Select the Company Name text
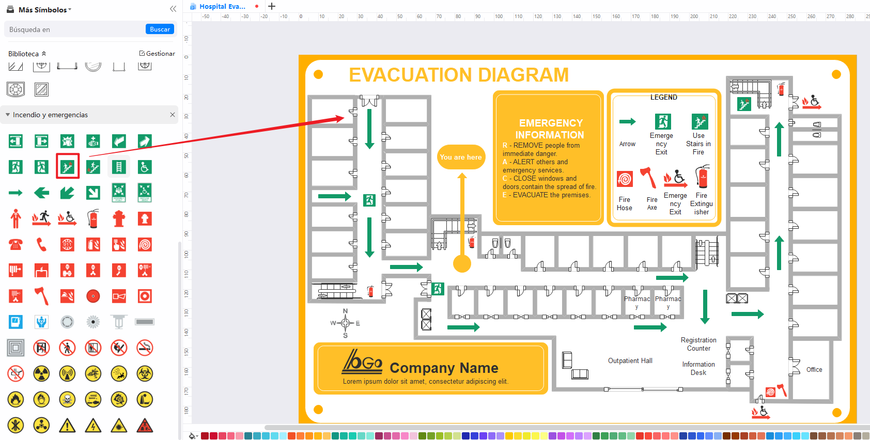870x440 pixels. 444,368
